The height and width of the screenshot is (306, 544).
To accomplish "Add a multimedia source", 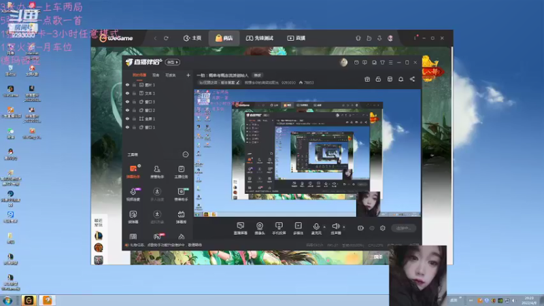I will coord(299,228).
